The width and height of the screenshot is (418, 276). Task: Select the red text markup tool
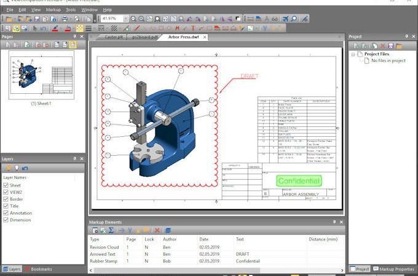coord(193,28)
